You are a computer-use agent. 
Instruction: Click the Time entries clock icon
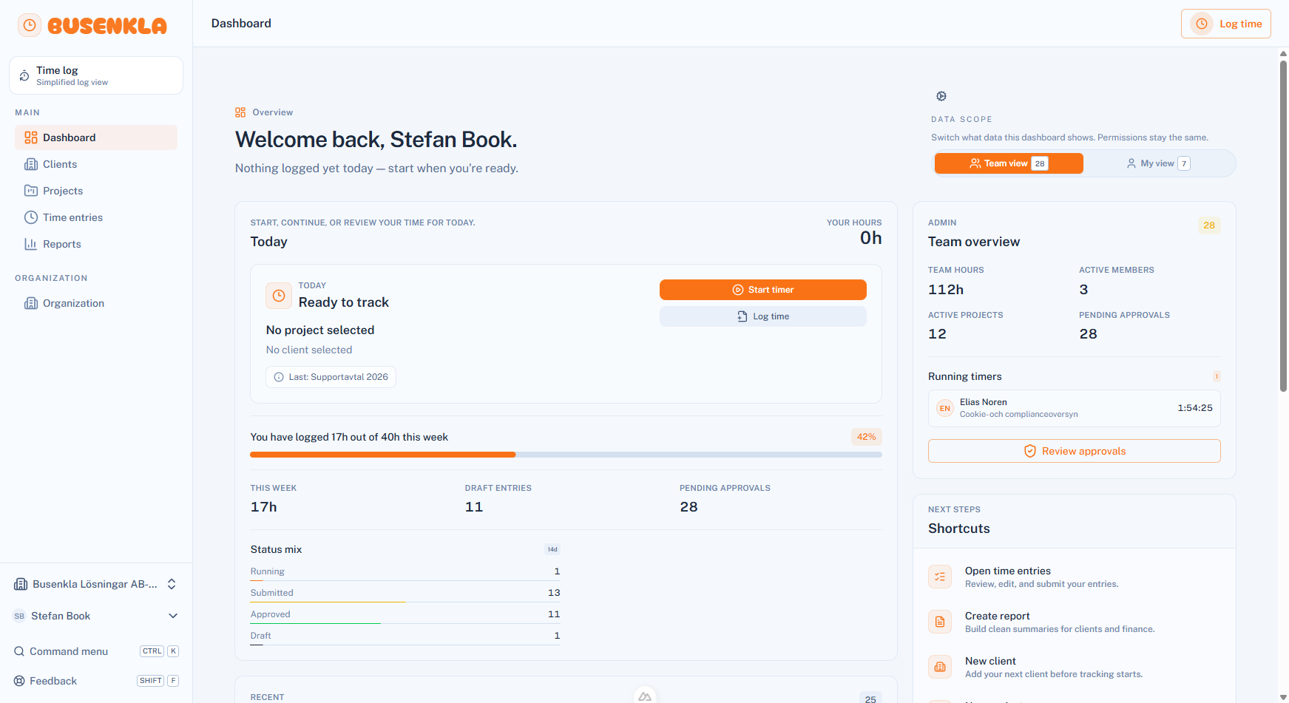31,217
